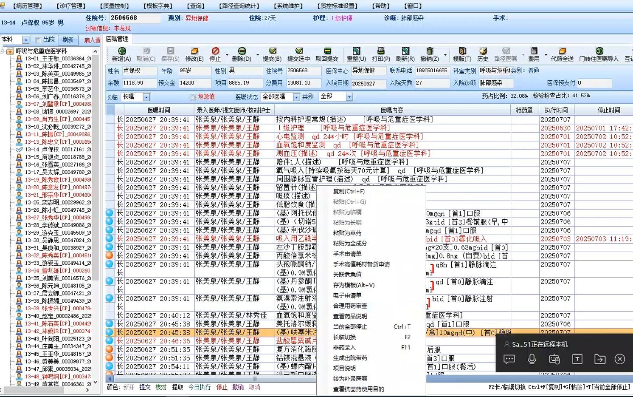Open the 系统维护 menu
The image size is (633, 397).
tap(288, 6)
